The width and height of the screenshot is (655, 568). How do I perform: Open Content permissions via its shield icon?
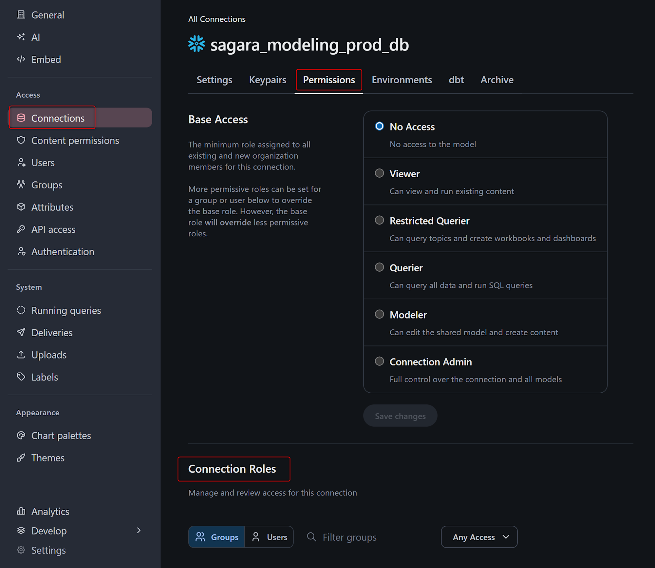(x=21, y=140)
